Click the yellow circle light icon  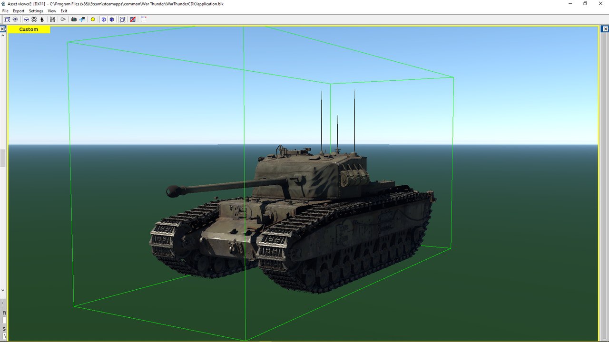[93, 19]
